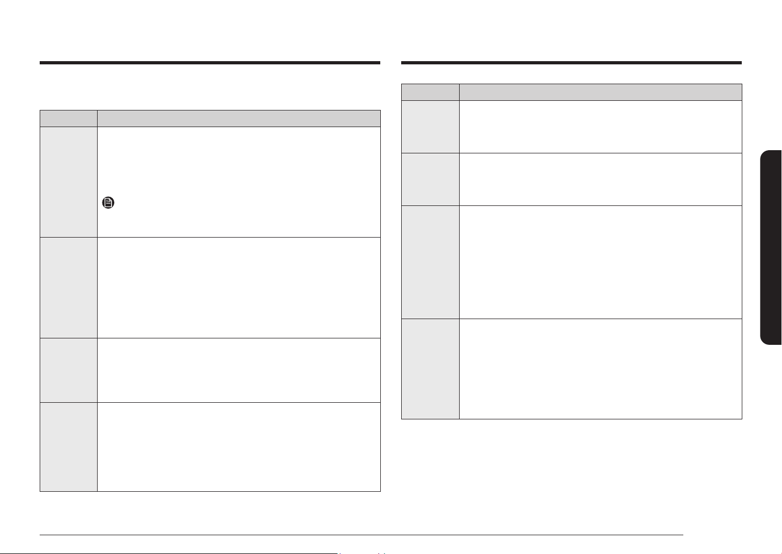The height and width of the screenshot is (554, 782).
Task: Select the last row content cell of right table
Action: [600, 369]
